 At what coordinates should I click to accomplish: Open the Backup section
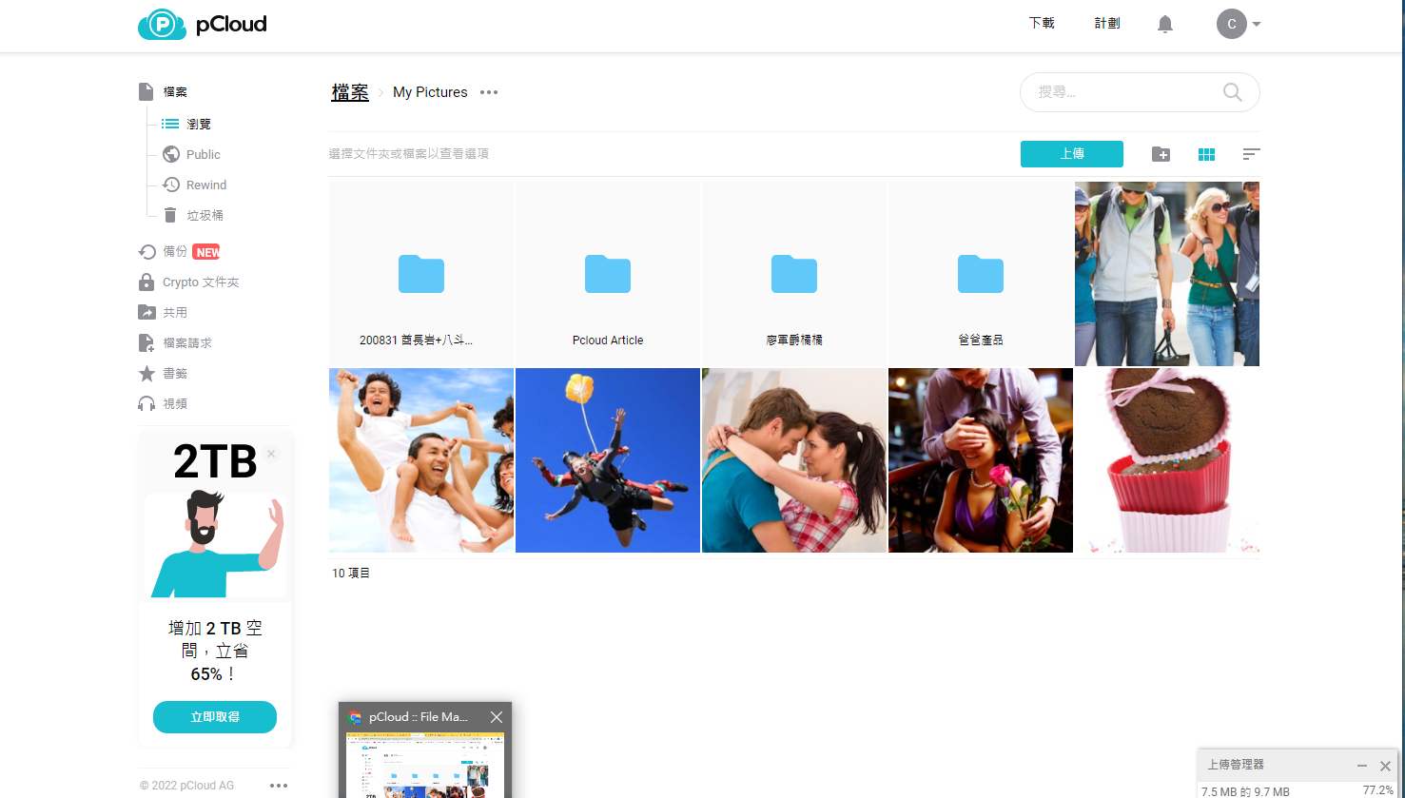tap(175, 251)
